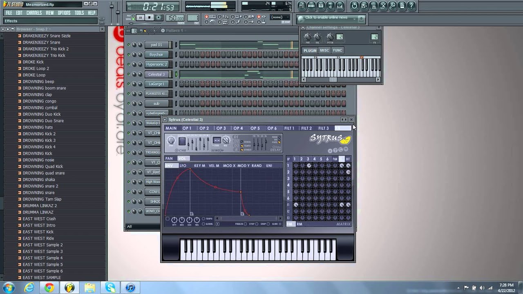The width and height of the screenshot is (523, 294).
Task: Mute the Hypersonic 2 channel LED
Action: pyautogui.click(x=129, y=65)
